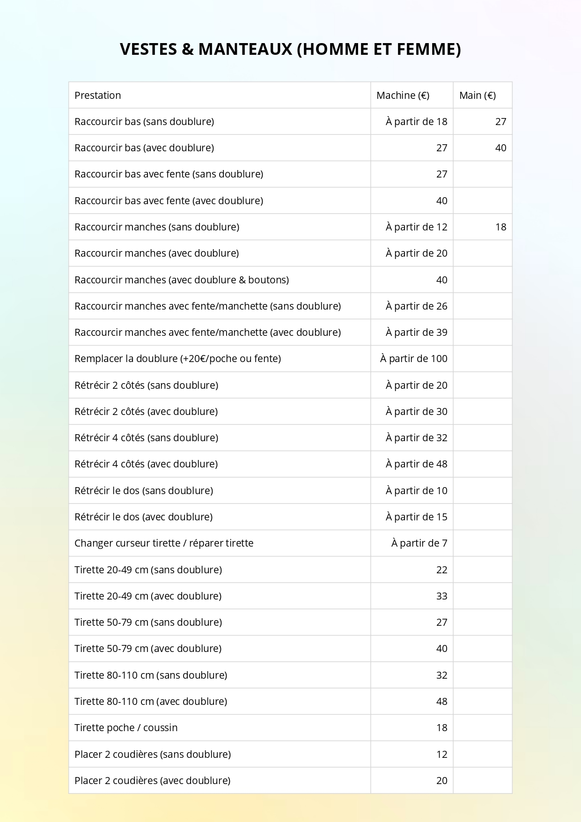Viewport: 581px width, 822px height.
Task: Click row Tirette 20-49 cm (sans doublure)
Action: [290, 570]
